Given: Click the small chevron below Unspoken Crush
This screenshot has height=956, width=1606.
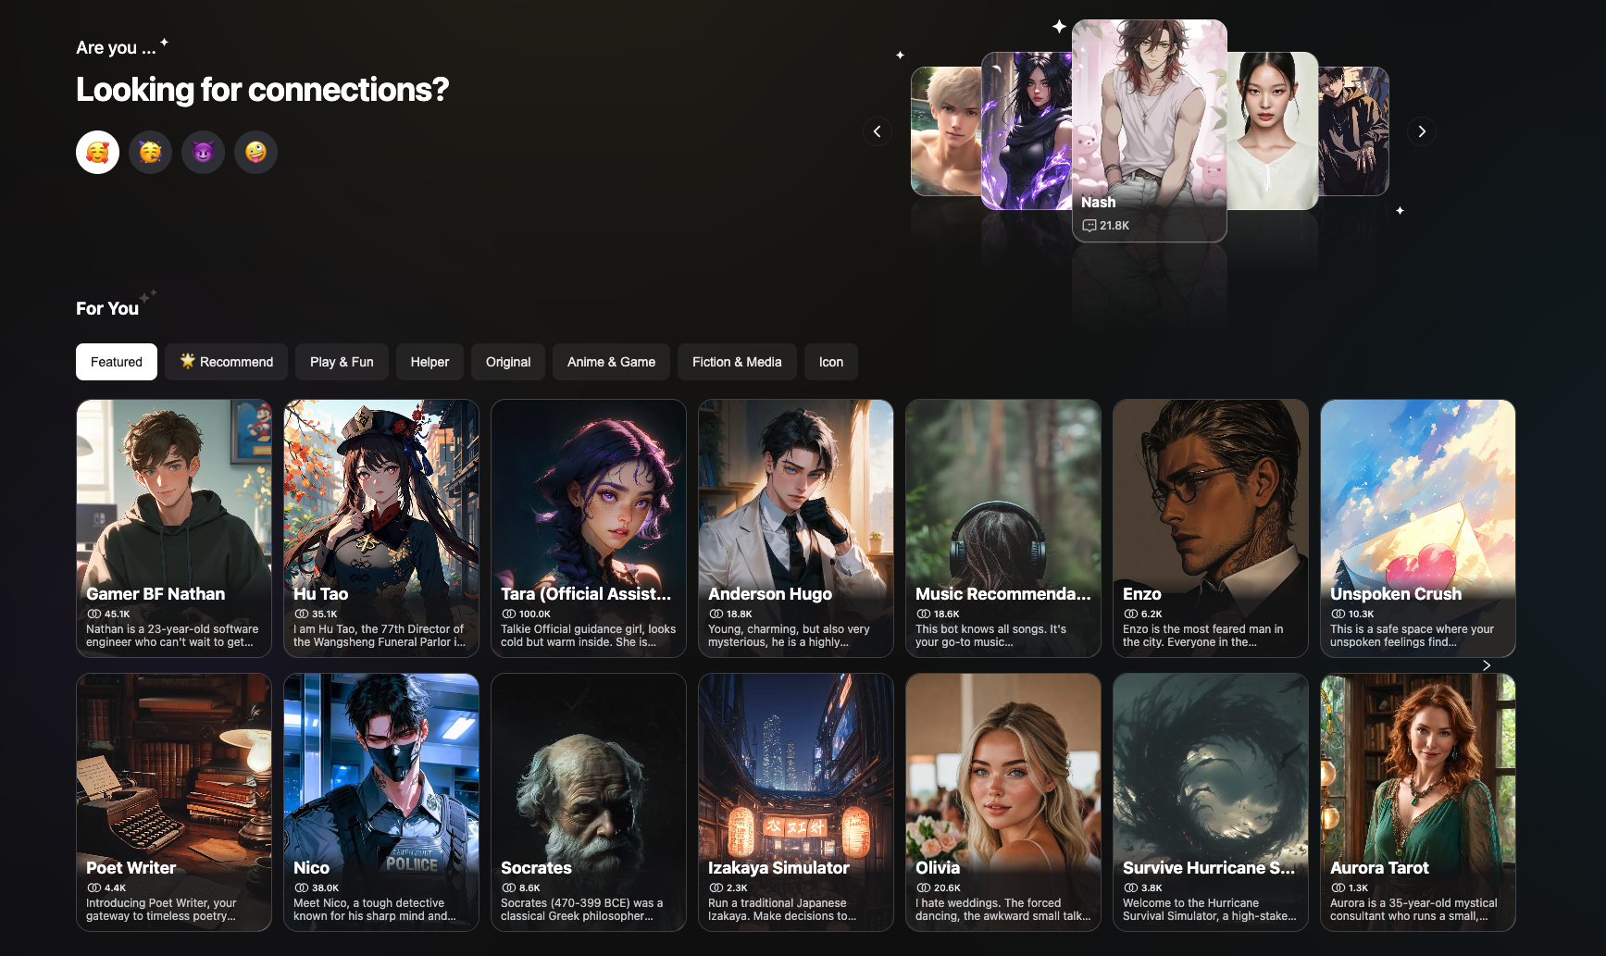Looking at the screenshot, I should click(1487, 665).
